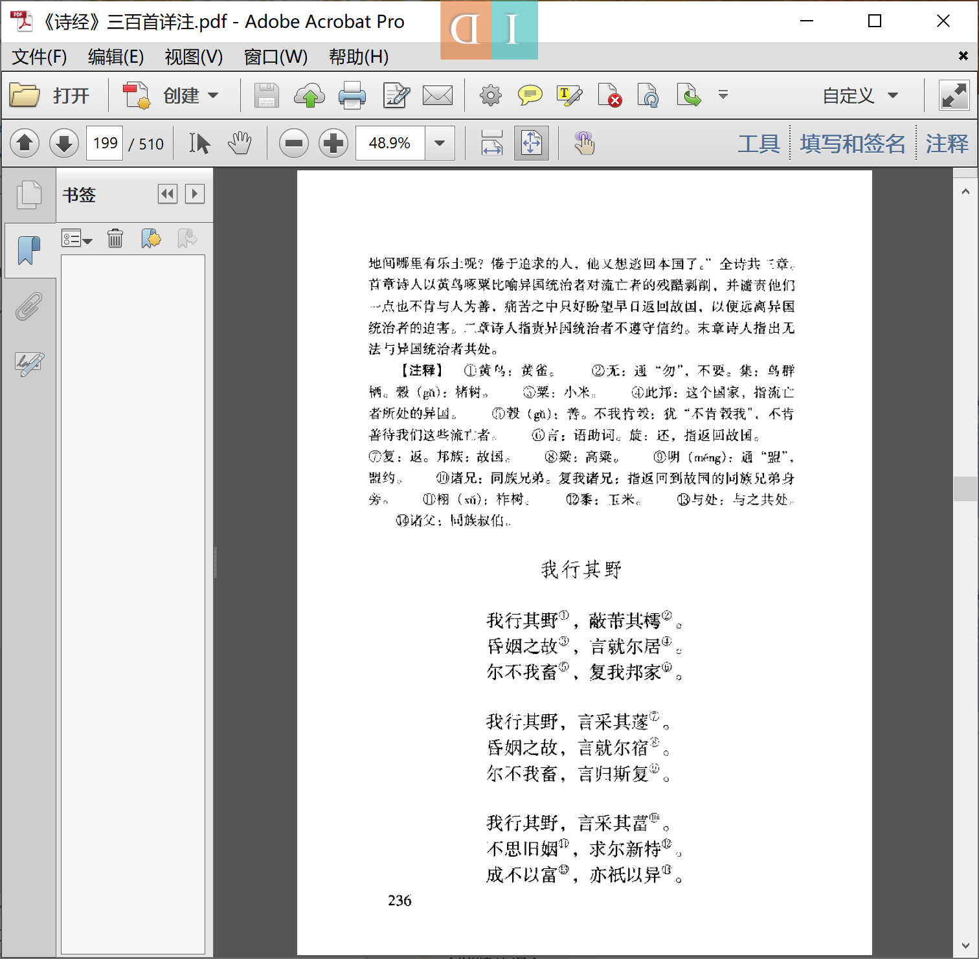Image resolution: width=979 pixels, height=959 pixels.
Task: Choose the text selection cursor tool
Action: 199,143
